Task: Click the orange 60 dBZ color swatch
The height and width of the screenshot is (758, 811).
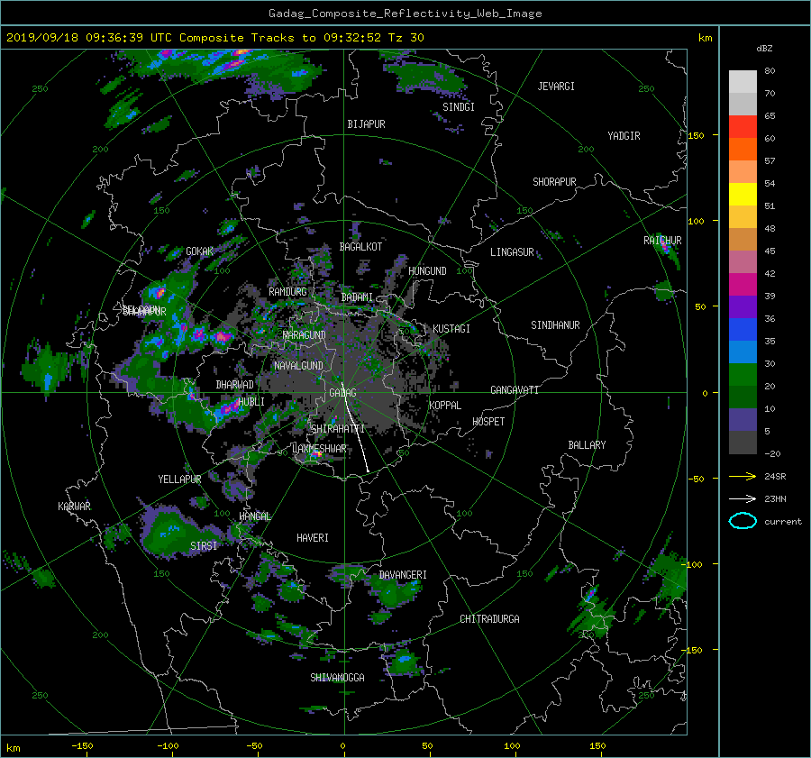Action: click(x=743, y=149)
